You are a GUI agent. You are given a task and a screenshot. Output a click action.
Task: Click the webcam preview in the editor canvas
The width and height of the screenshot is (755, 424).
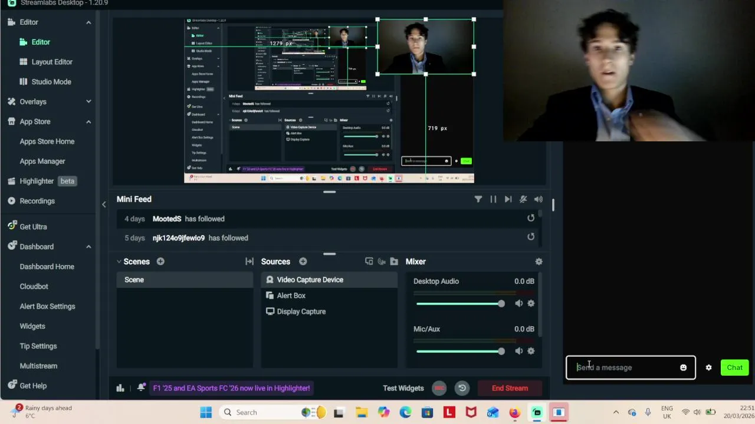(426, 47)
